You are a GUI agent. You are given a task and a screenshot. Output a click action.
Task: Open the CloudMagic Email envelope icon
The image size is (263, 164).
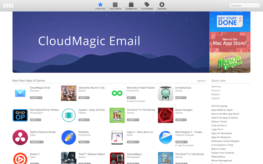tap(20, 93)
